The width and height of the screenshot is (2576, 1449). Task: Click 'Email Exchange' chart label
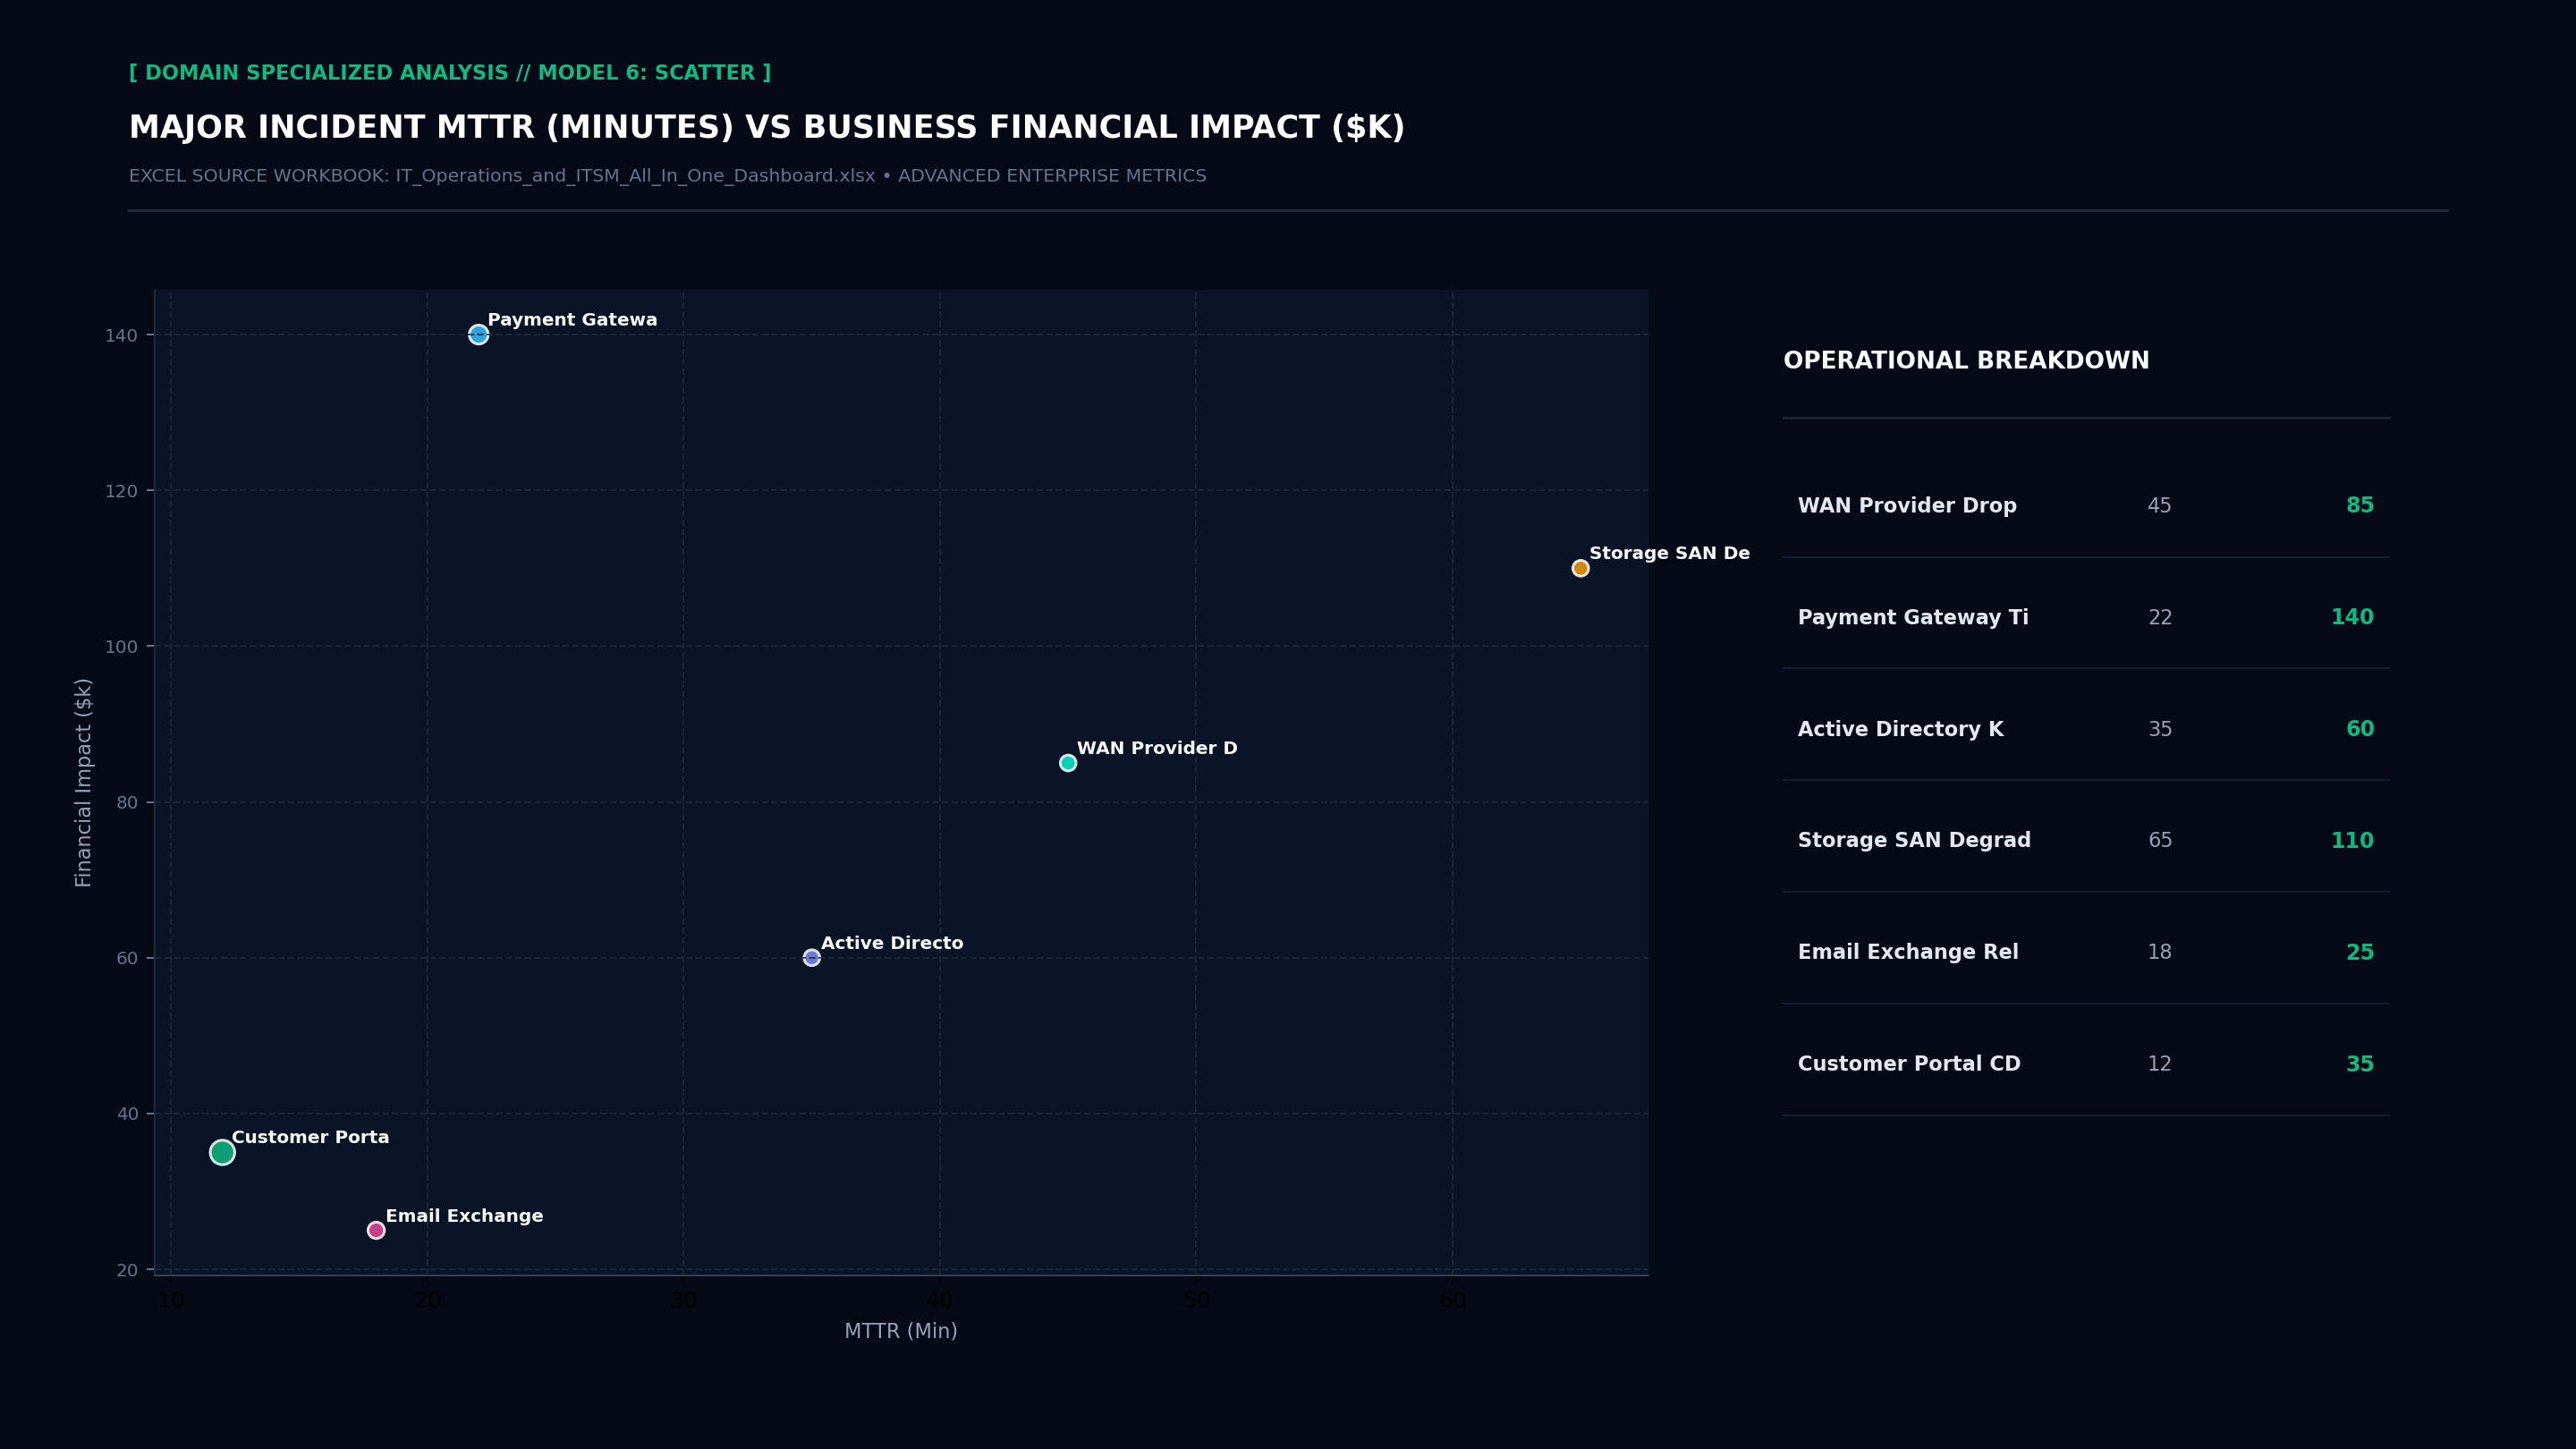click(x=464, y=1216)
